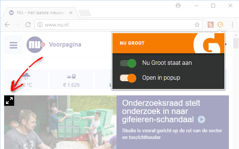Go back to the previous page

click(7, 25)
